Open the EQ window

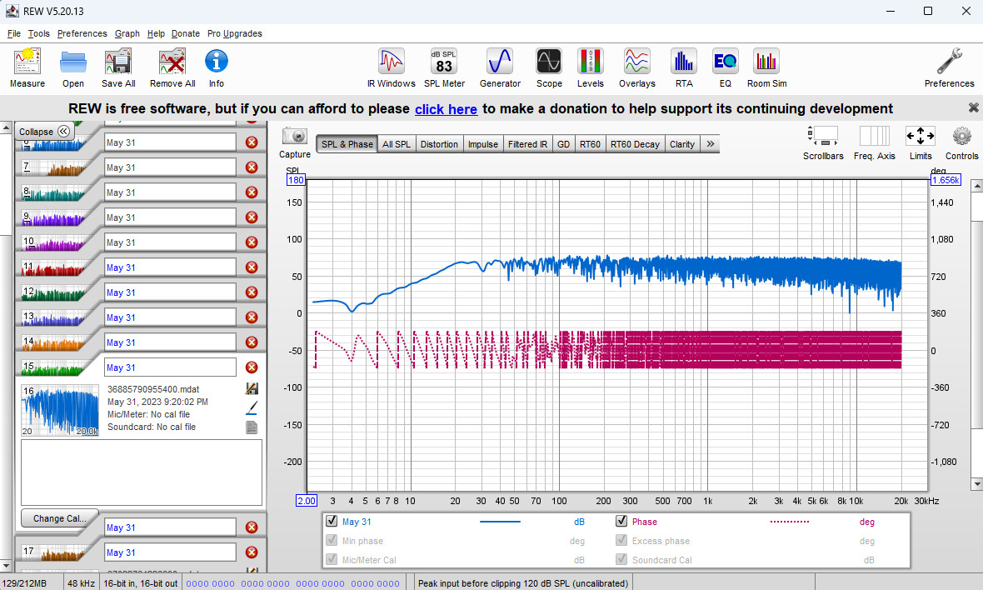[x=726, y=62]
